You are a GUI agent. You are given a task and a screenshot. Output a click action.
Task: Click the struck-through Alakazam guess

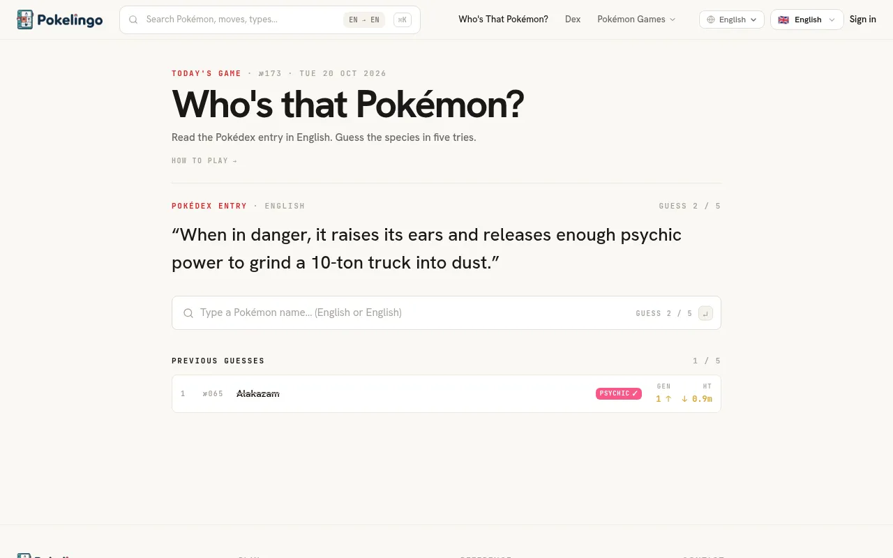click(x=258, y=394)
